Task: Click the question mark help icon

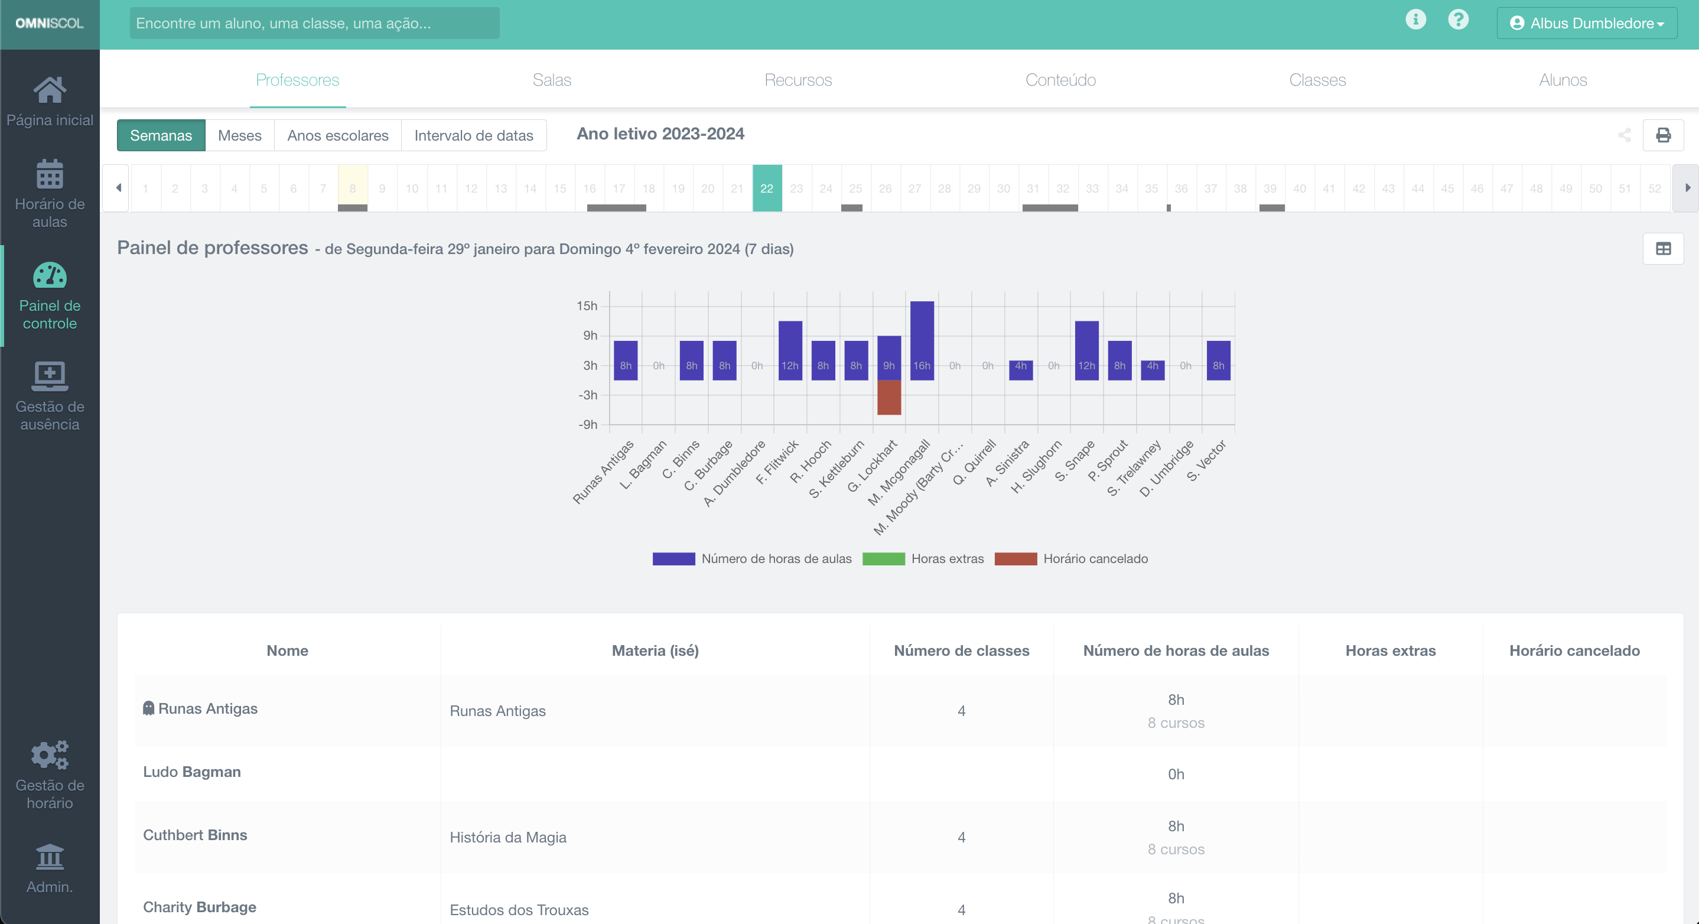Action: (1458, 19)
